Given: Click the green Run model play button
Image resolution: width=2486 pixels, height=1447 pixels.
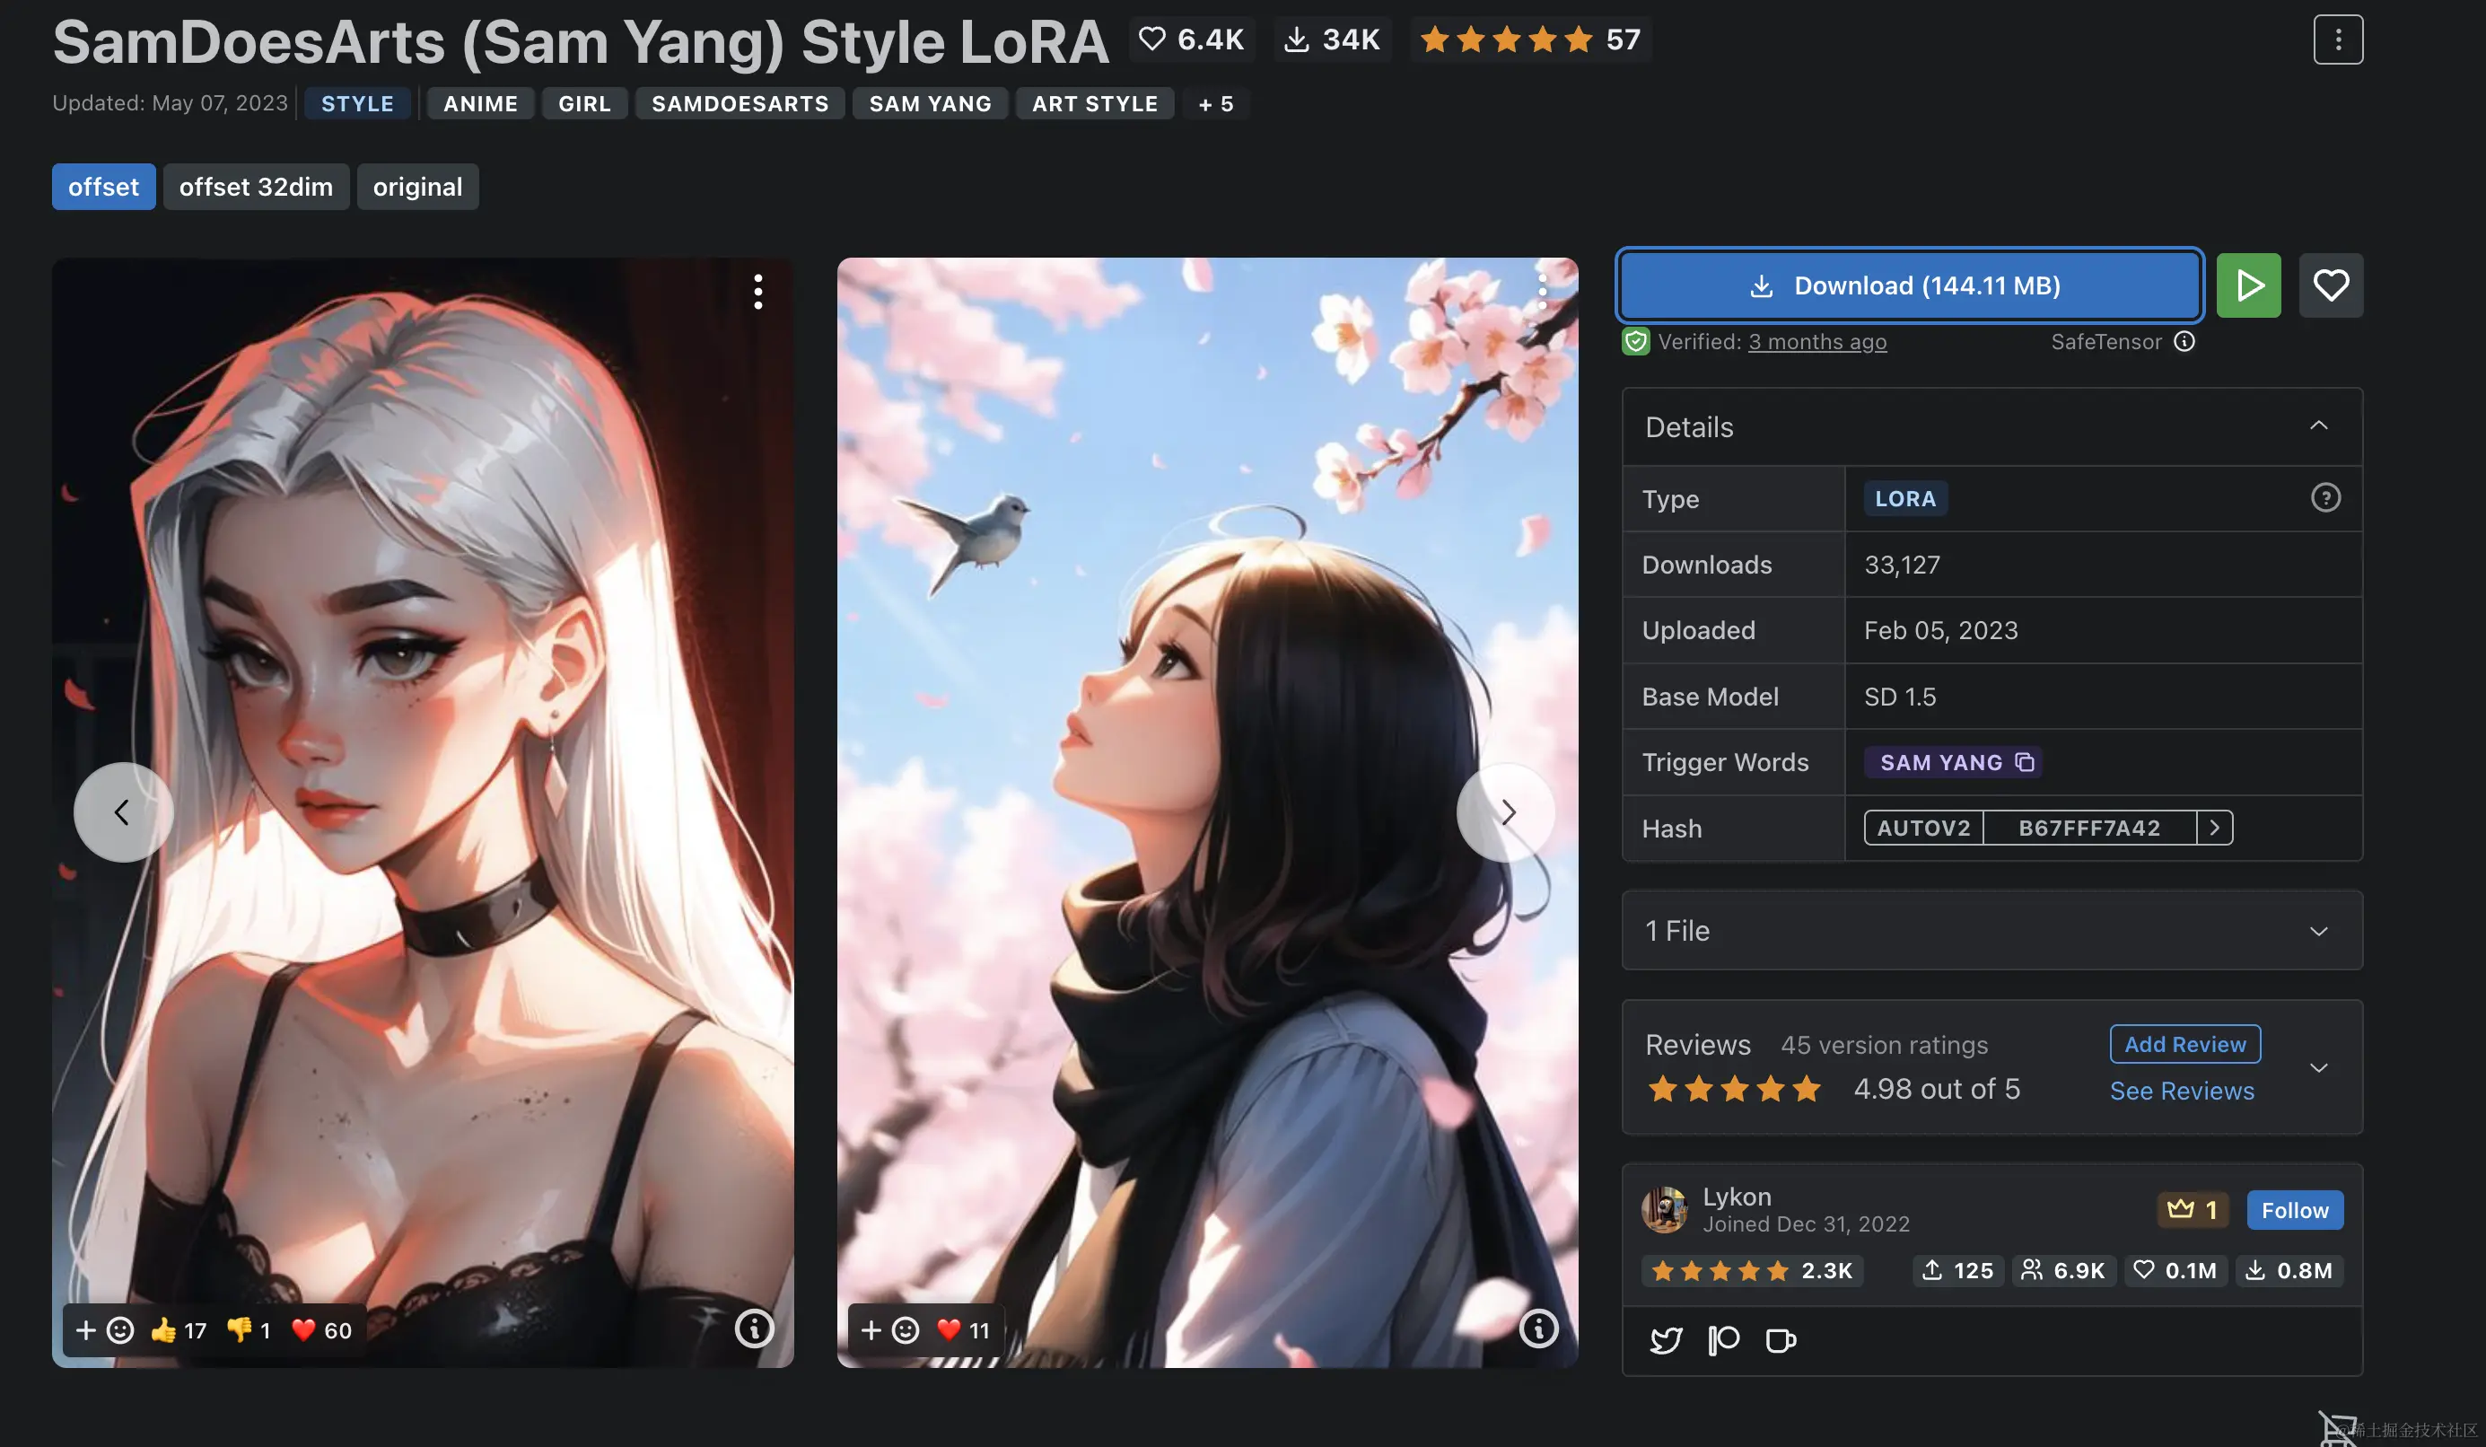Looking at the screenshot, I should pos(2247,286).
